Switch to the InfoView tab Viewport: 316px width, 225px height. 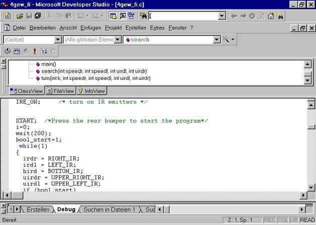(91, 91)
